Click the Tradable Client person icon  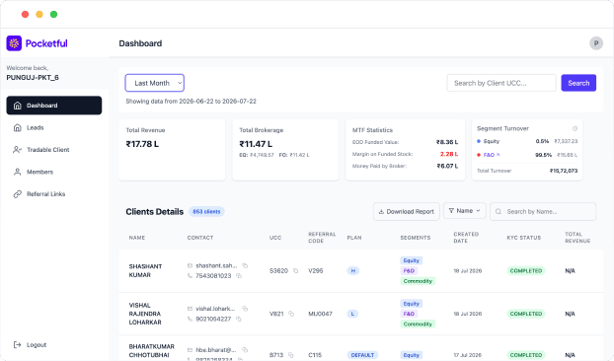pos(17,150)
